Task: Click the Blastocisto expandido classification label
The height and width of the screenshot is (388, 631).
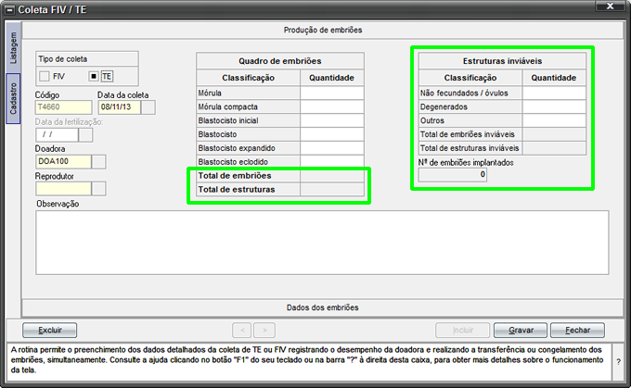Action: click(237, 148)
